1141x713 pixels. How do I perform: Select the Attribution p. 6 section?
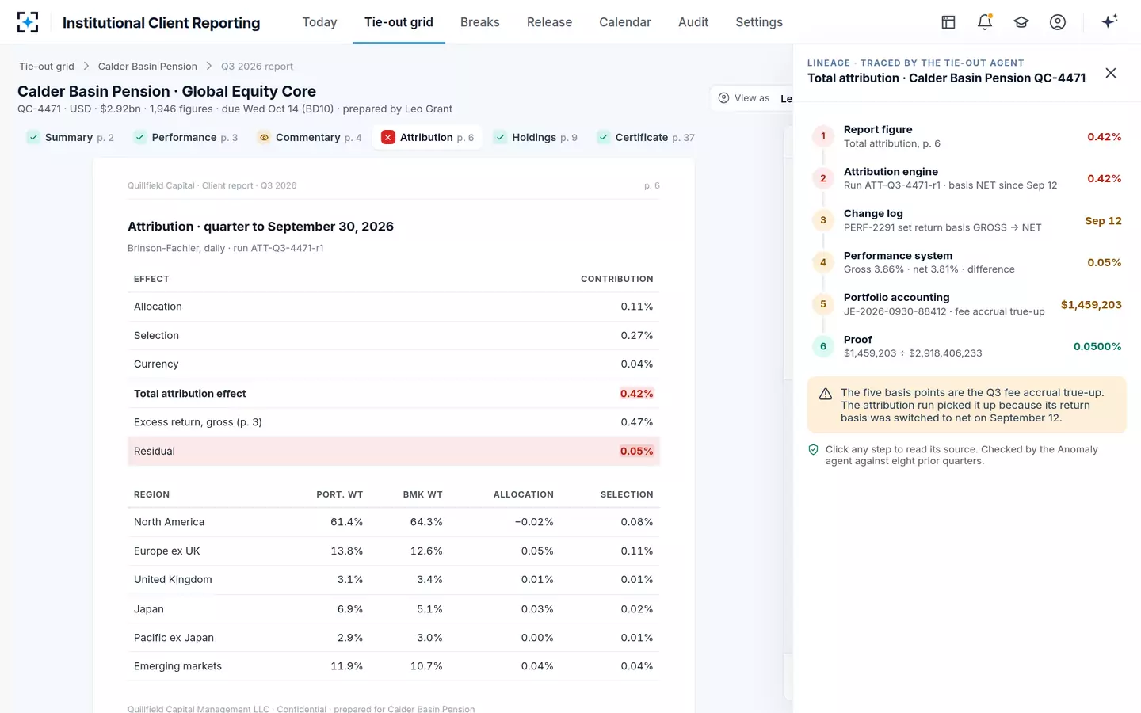(x=428, y=137)
